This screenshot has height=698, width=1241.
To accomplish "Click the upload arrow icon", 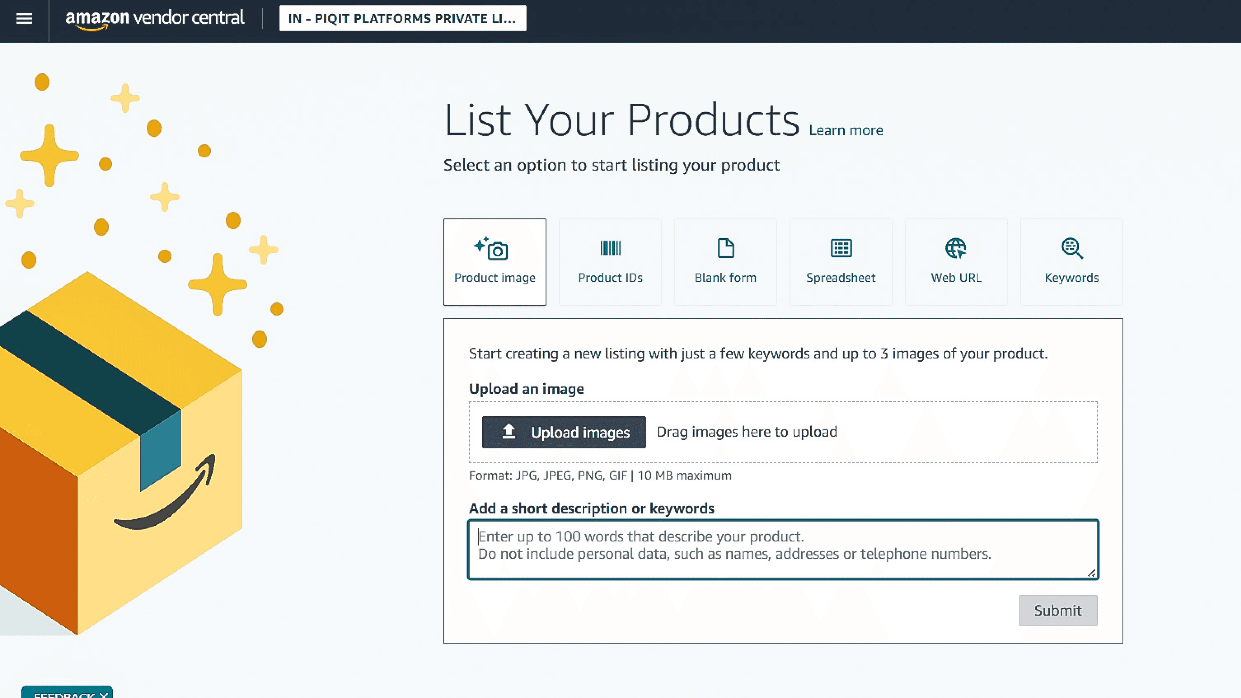I will [509, 432].
